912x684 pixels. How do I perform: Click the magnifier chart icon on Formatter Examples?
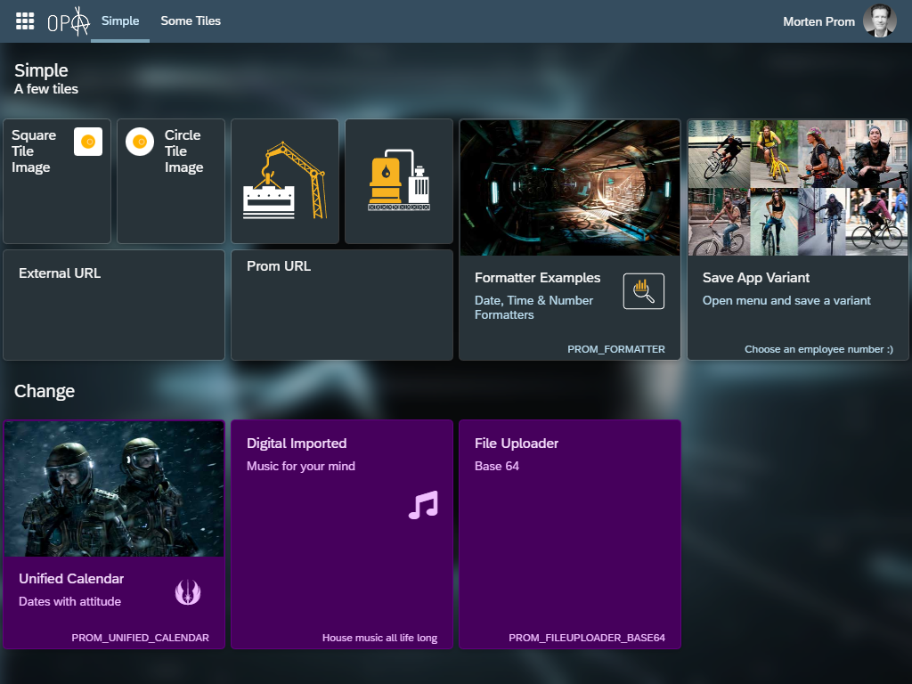pyautogui.click(x=643, y=291)
